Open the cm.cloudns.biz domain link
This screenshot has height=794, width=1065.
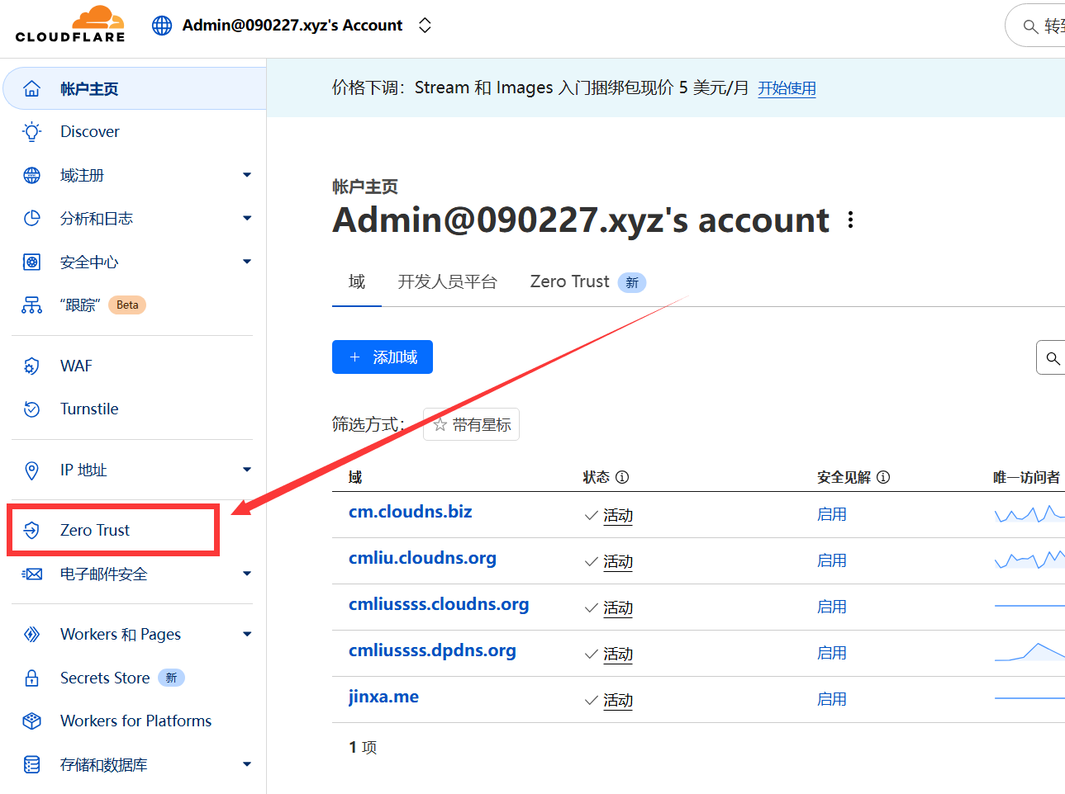(410, 512)
